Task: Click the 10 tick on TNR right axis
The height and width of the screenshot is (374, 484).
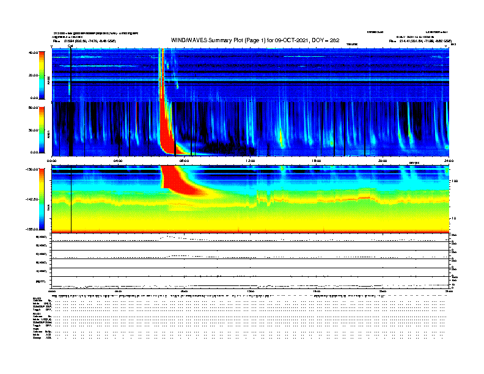Action: click(453, 219)
